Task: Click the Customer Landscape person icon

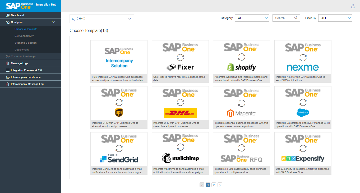Action: [x=7, y=56]
